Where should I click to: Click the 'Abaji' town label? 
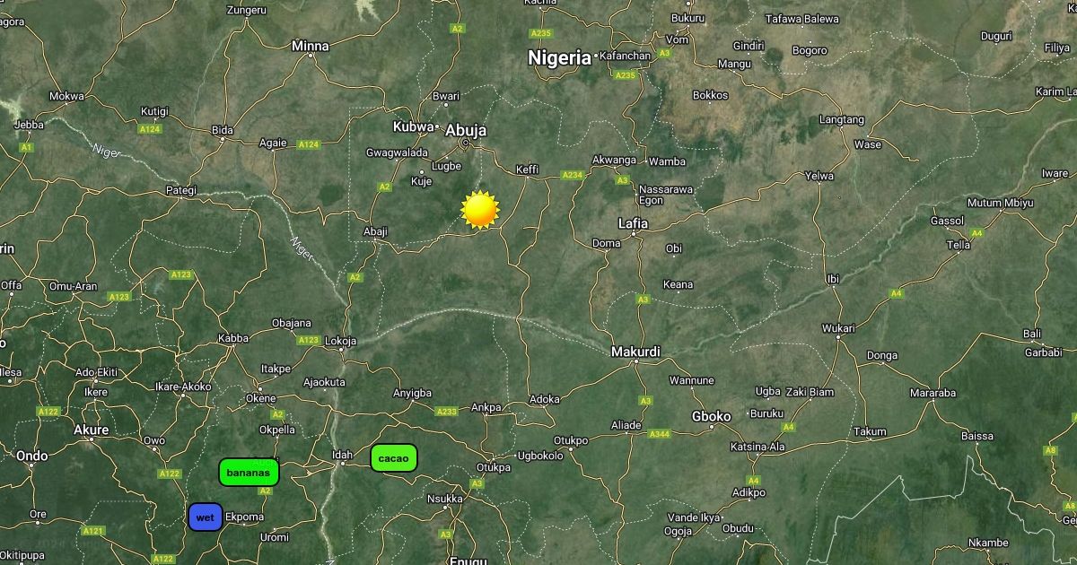375,231
